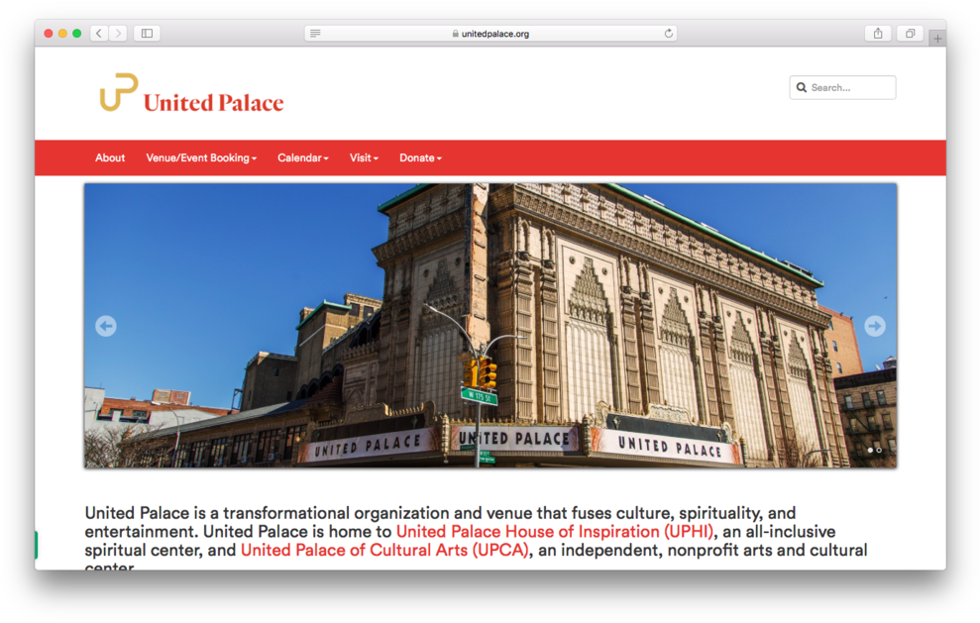This screenshot has width=980, height=623.
Task: Focus the Search input field
Action: [x=842, y=87]
